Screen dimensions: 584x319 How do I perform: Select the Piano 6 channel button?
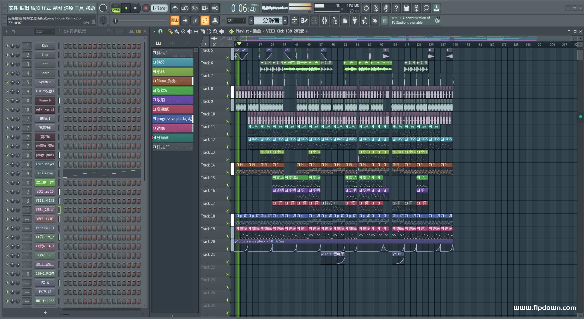45,101
